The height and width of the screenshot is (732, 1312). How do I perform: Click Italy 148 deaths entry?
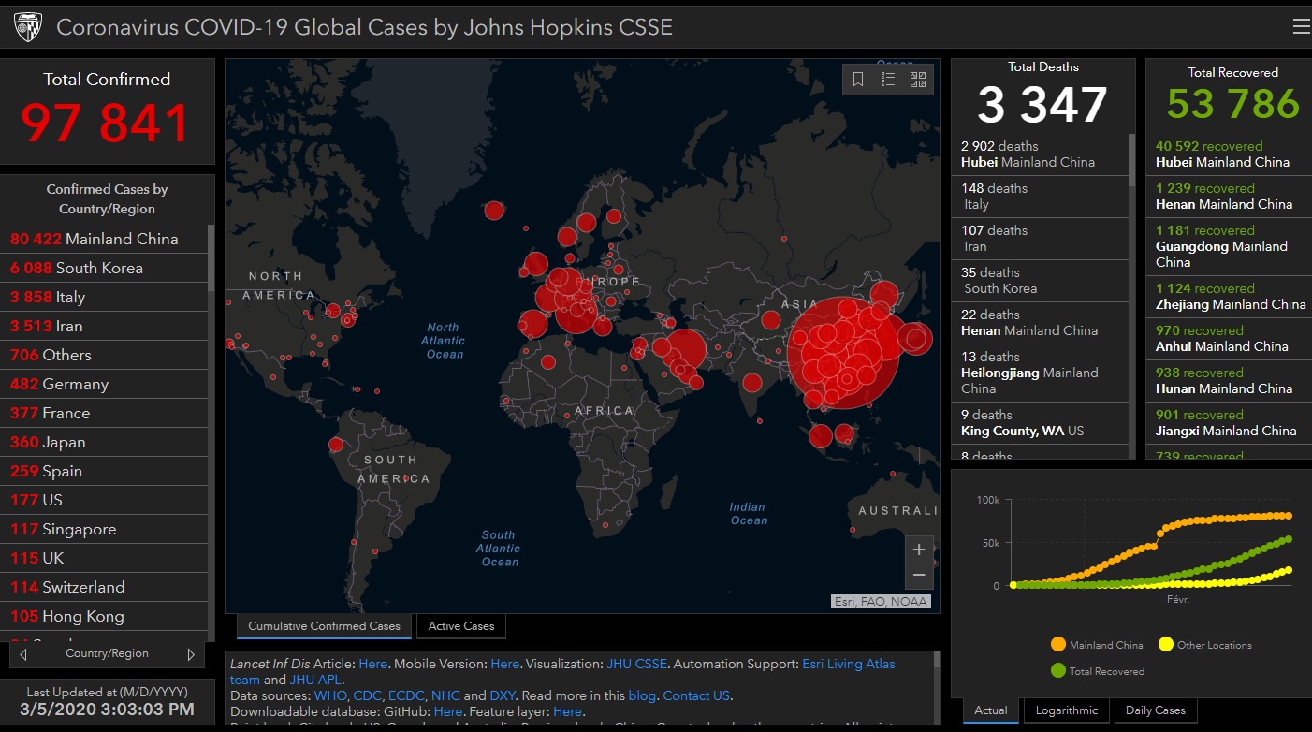click(x=1040, y=197)
